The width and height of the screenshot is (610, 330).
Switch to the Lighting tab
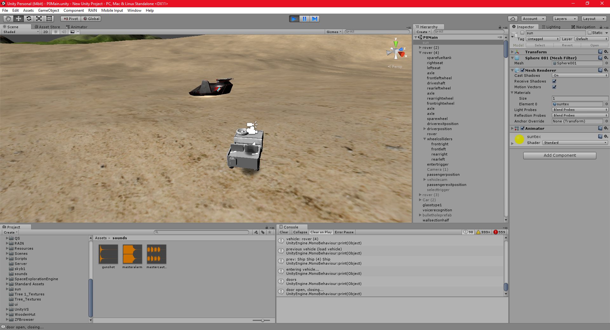[x=551, y=27]
